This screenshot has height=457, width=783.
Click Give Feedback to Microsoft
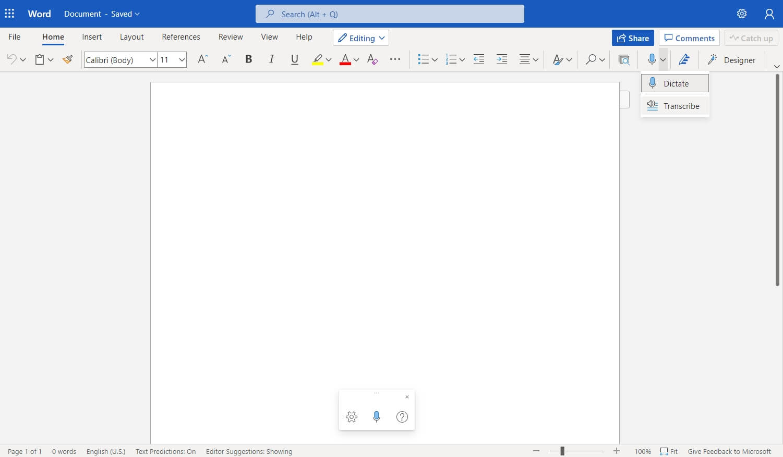(x=729, y=451)
